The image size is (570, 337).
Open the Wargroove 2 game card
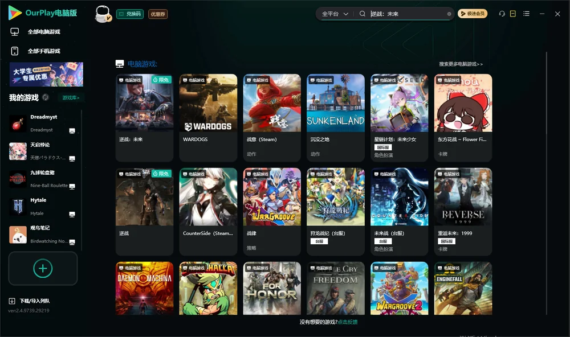point(399,289)
